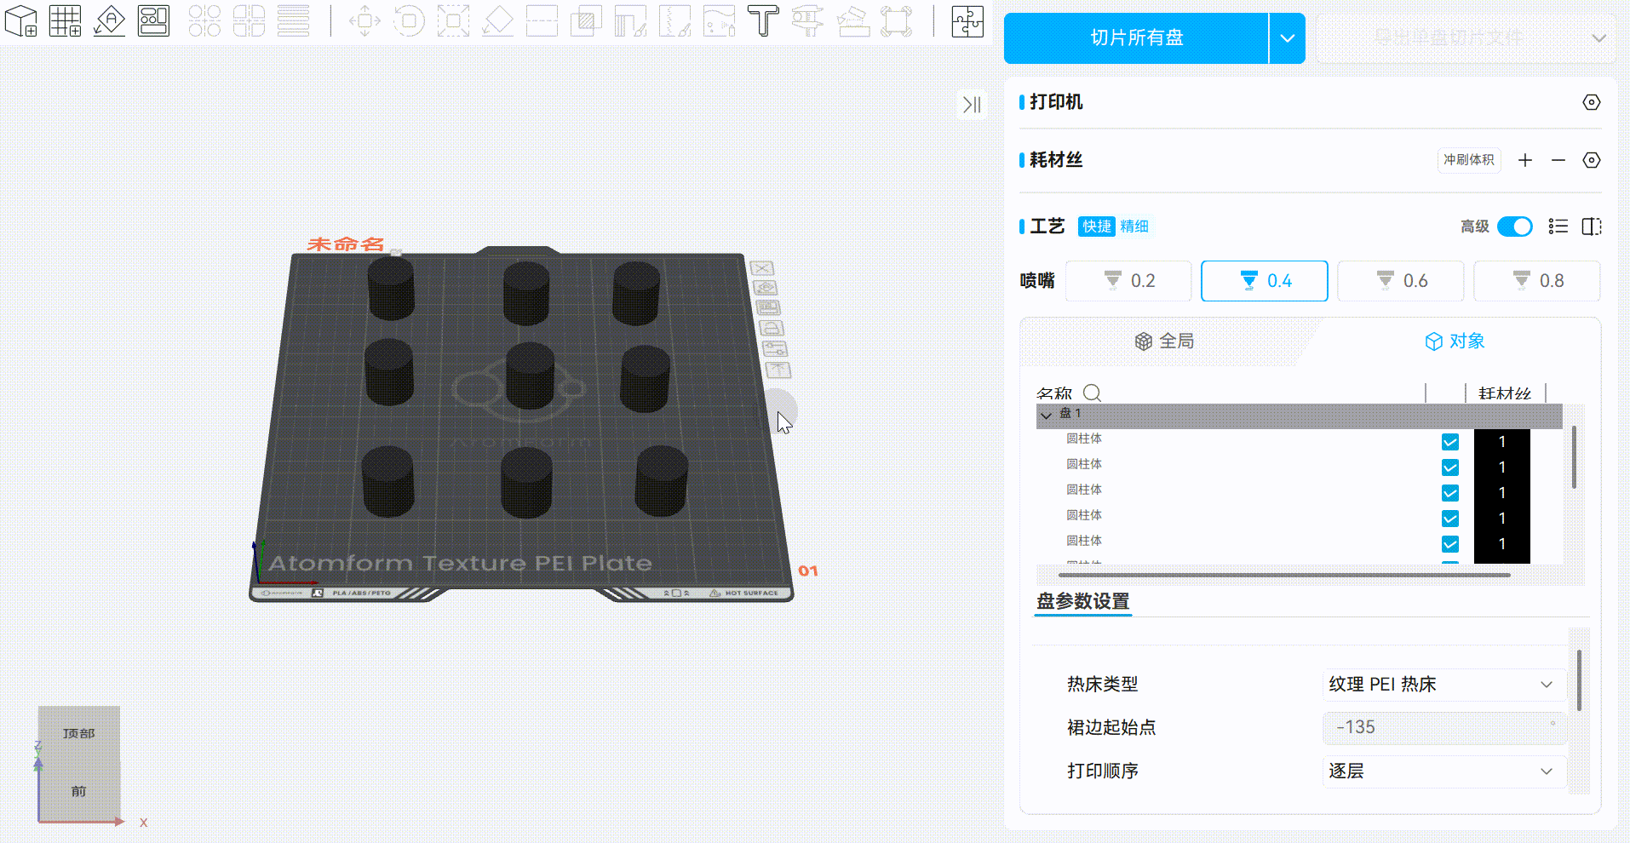Select the 0.6 nozzle option
Screen dimensions: 1630x843
1401,281
